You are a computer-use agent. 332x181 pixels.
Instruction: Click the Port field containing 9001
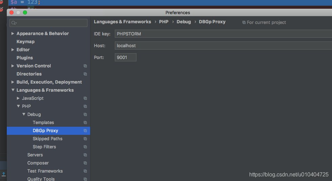[x=126, y=57]
